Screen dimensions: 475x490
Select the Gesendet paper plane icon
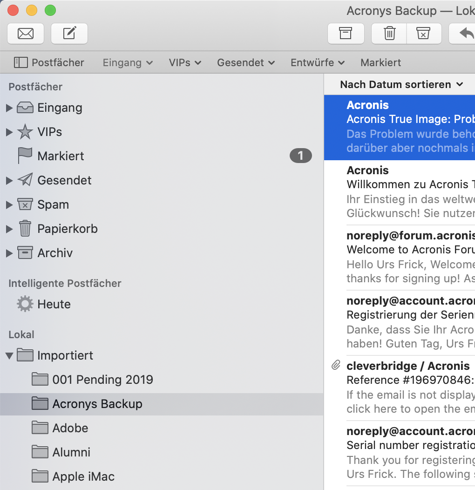coord(25,180)
